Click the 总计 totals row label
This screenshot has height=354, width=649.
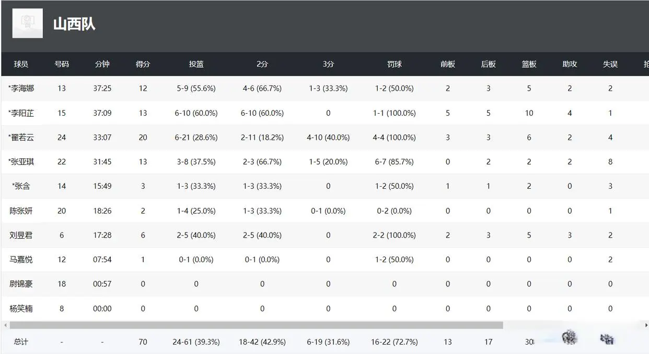(21, 342)
